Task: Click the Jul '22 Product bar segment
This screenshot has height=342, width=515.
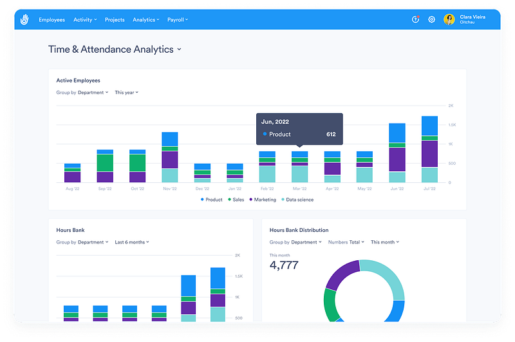Action: pos(429,126)
